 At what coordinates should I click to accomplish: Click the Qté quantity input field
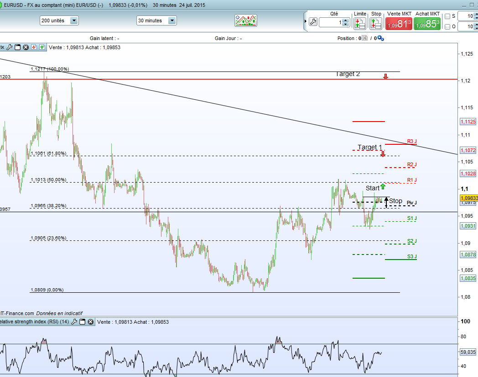(331, 22)
